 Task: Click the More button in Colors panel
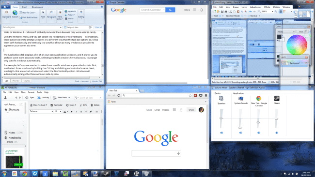pos(302,31)
